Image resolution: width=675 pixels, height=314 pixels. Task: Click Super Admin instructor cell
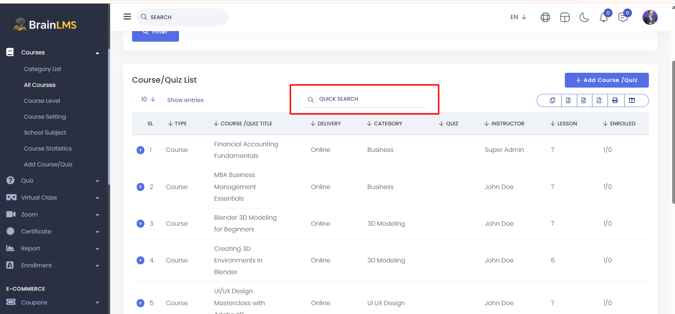pos(504,150)
